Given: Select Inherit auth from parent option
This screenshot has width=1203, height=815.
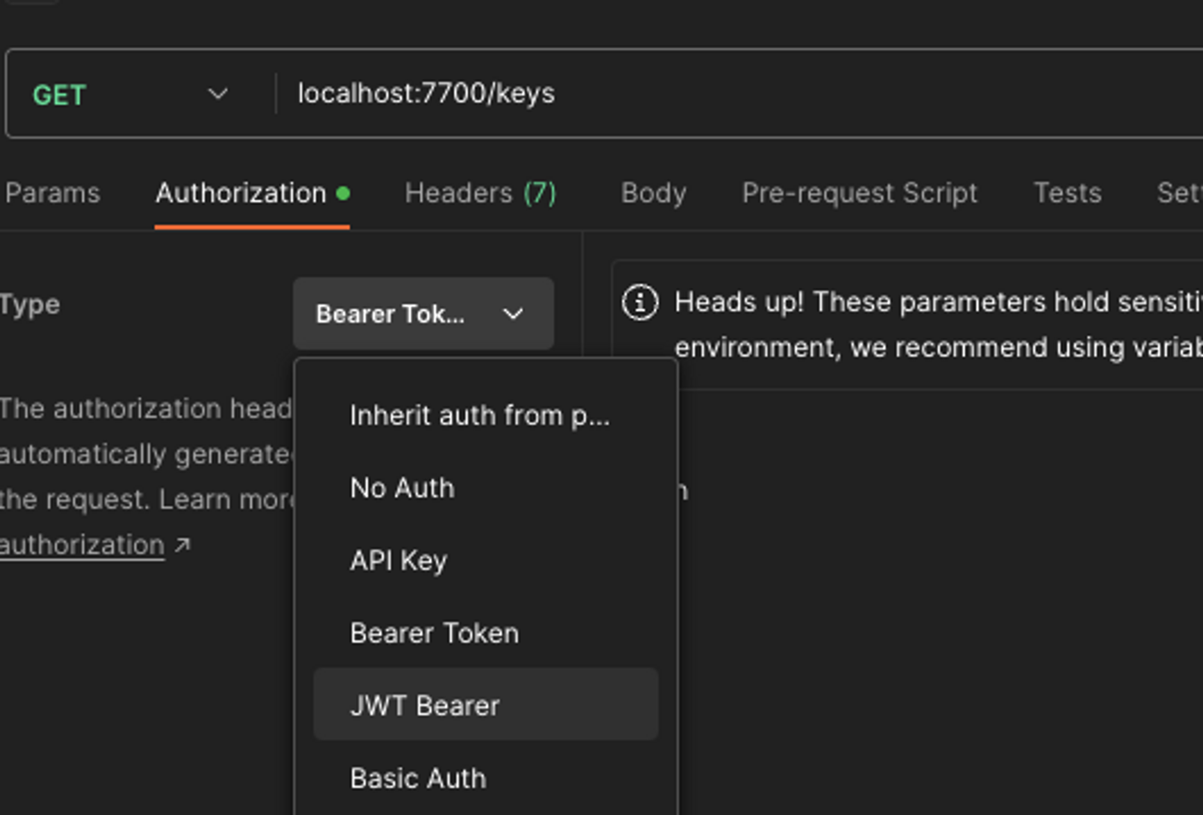Looking at the screenshot, I should click(x=479, y=416).
